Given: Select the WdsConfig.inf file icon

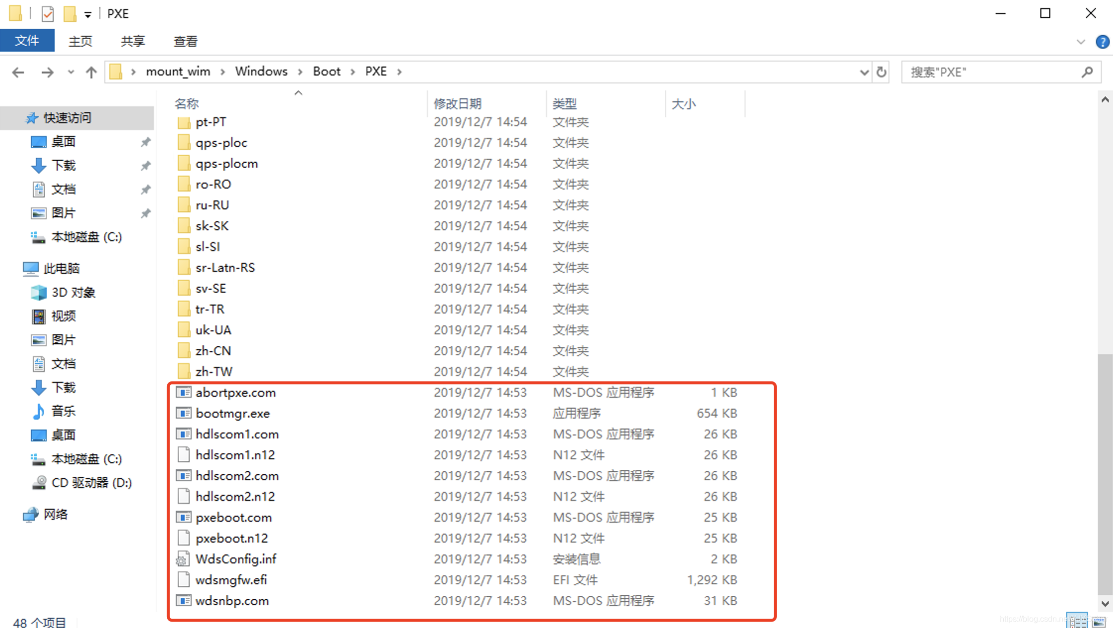Looking at the screenshot, I should point(183,559).
